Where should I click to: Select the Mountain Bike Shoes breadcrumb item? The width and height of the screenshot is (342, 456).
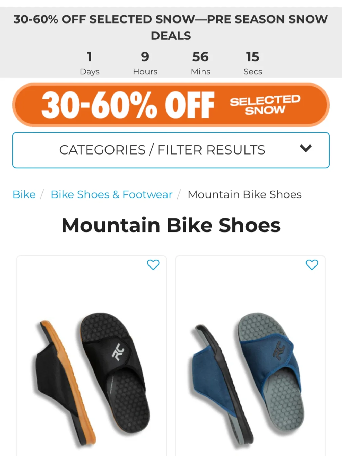point(244,194)
